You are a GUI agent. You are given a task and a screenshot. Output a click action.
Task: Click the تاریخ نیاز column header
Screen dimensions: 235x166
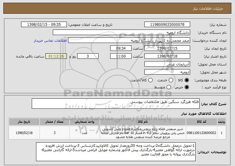24,122
